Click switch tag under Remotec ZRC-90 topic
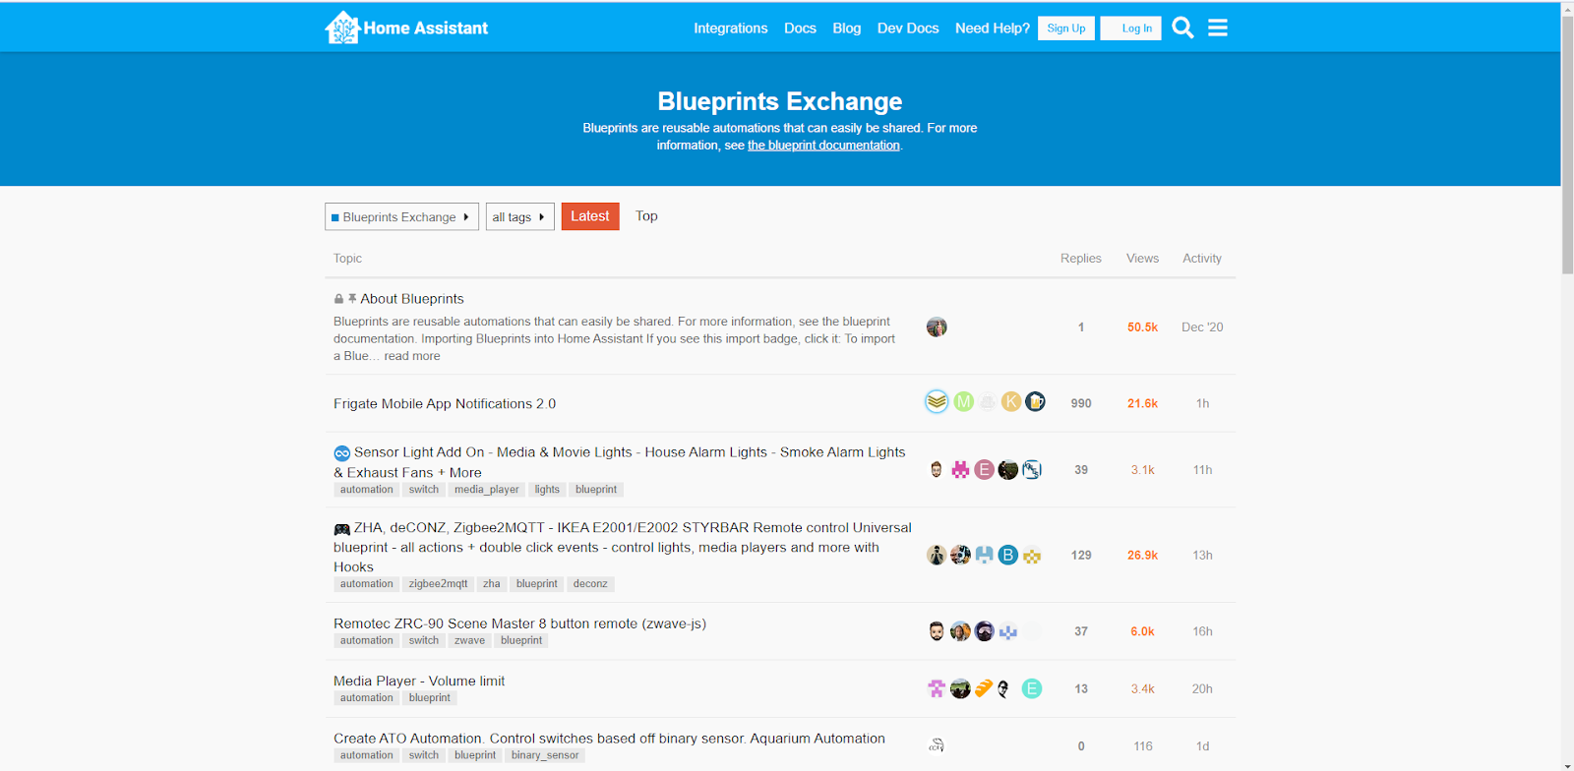The image size is (1574, 771). tap(424, 641)
